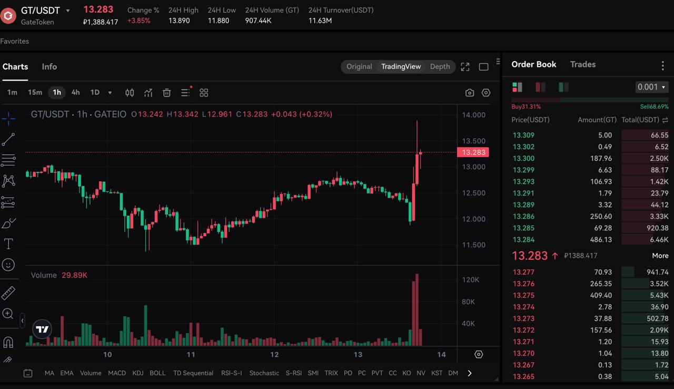
Task: Select the Text annotation tool
Action: (8, 244)
